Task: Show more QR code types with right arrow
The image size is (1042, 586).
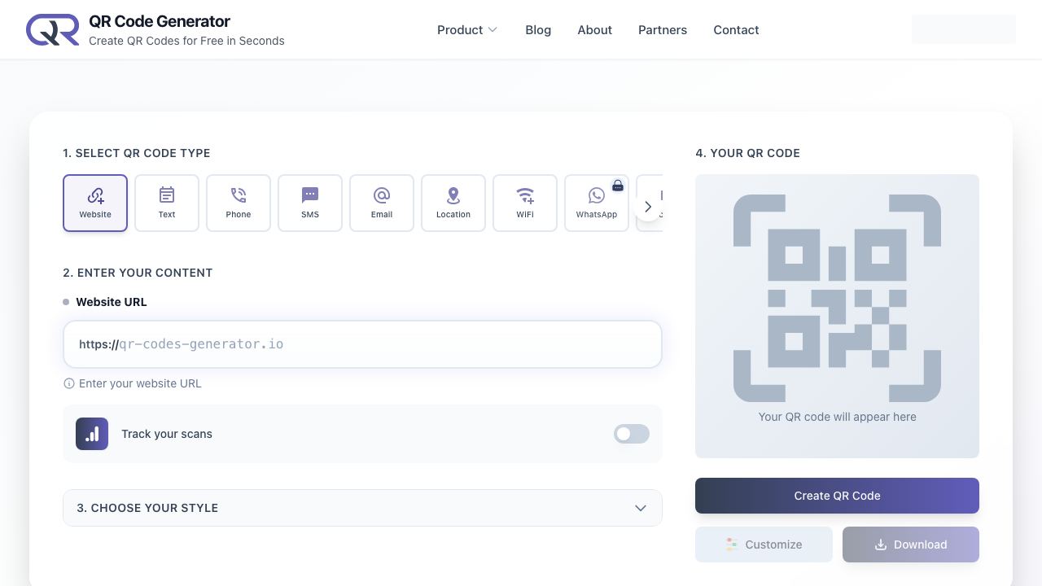Action: [648, 207]
